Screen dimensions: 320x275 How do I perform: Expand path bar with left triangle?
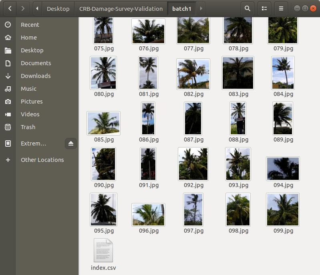pyautogui.click(x=37, y=8)
